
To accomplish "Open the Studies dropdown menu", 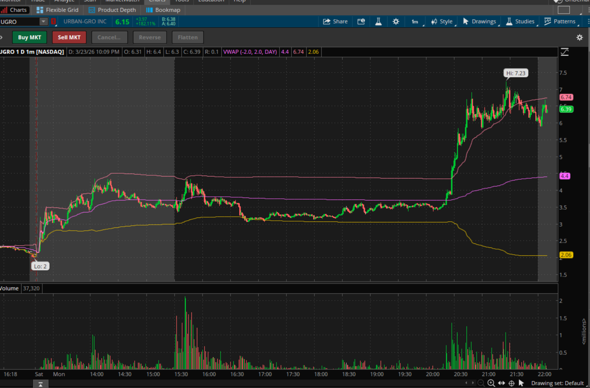I will 520,22.
